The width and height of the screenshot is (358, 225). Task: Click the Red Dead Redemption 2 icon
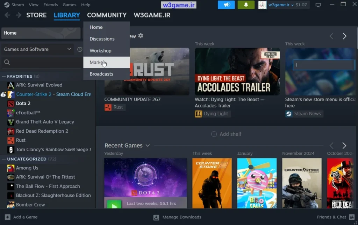coord(11,131)
